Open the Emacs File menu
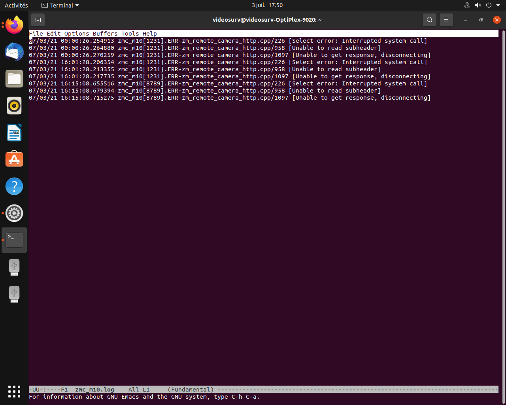Image resolution: width=506 pixels, height=405 pixels. pos(36,34)
